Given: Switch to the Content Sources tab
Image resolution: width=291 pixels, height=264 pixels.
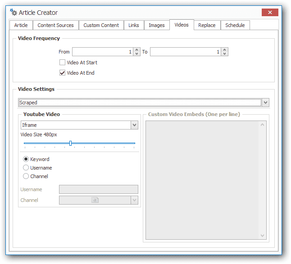Looking at the screenshot, I should 56,25.
